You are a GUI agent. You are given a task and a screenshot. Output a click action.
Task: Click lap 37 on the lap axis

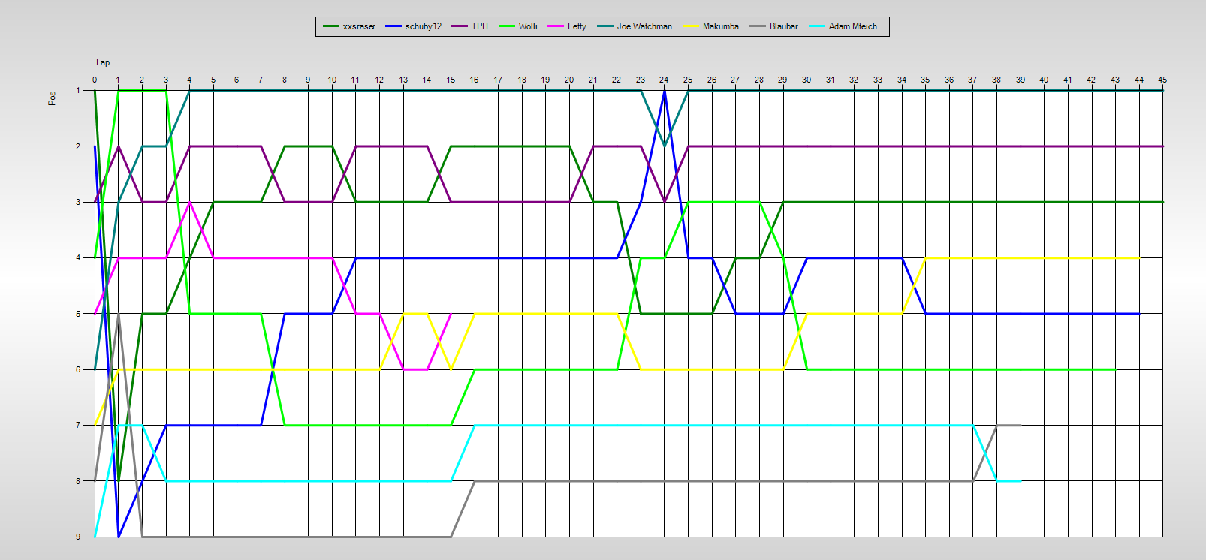[972, 80]
